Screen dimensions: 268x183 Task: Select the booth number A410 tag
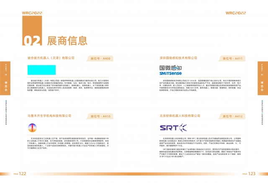101,116
